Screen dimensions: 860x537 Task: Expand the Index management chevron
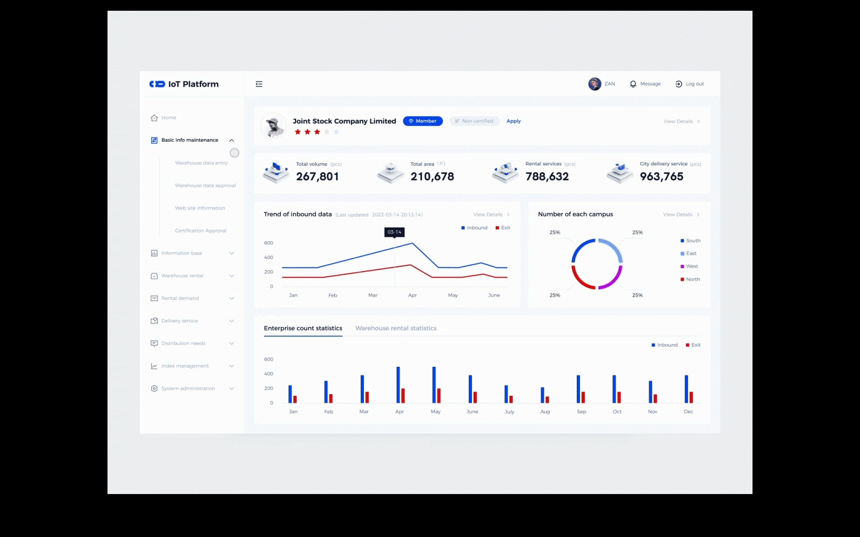[x=232, y=366]
